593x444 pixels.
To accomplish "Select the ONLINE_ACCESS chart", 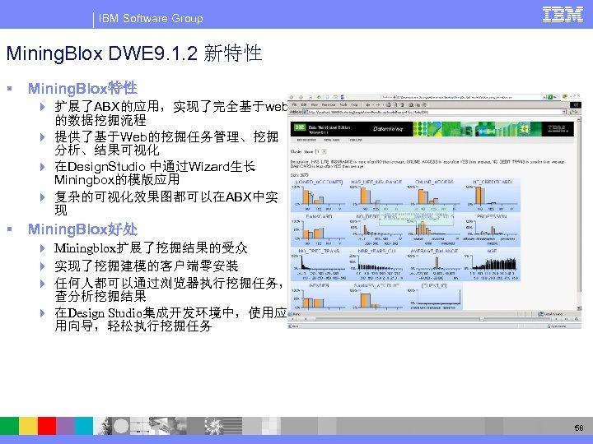I will pyautogui.click(x=434, y=195).
